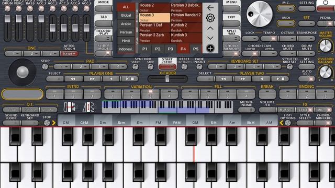Viewport: 335px width, 188px height.
Task: Click Player One play/stop button
Action: pyautogui.click(x=129, y=79)
